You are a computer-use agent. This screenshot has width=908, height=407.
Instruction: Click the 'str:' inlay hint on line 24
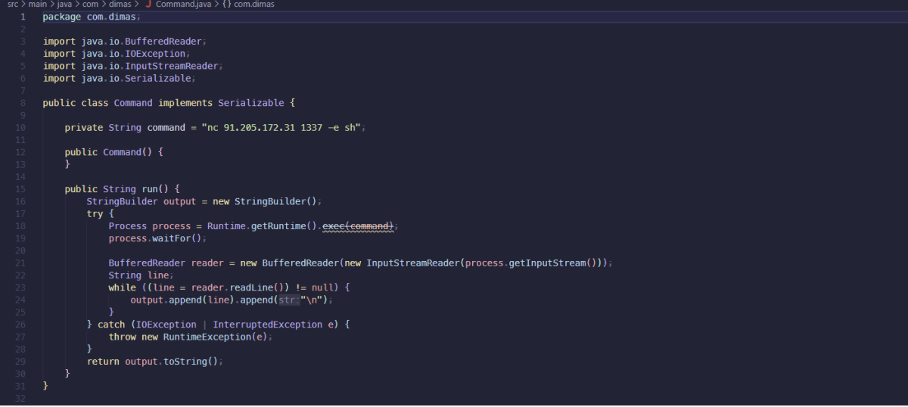click(x=290, y=300)
